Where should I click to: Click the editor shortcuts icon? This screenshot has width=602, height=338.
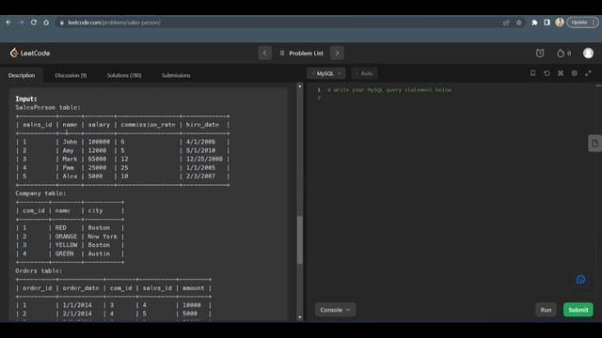(x=561, y=73)
